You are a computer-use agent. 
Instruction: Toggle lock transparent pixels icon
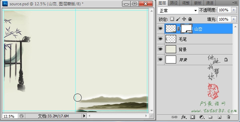coord(172,19)
